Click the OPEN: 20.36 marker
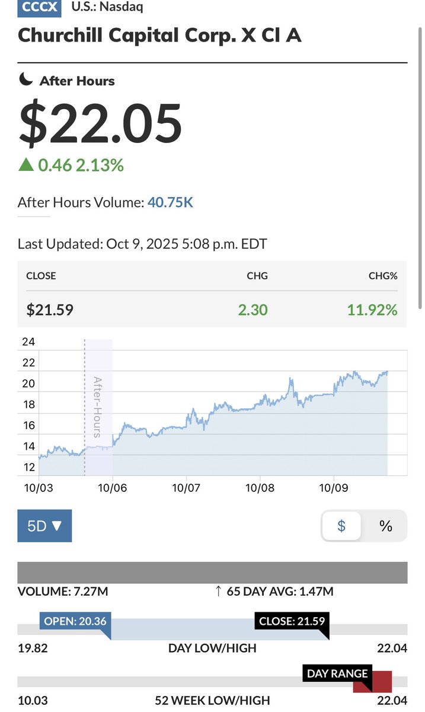425x712 pixels. click(x=75, y=622)
